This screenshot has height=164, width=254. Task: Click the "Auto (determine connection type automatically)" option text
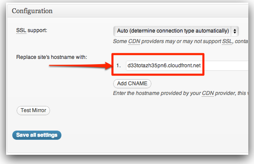173,31
